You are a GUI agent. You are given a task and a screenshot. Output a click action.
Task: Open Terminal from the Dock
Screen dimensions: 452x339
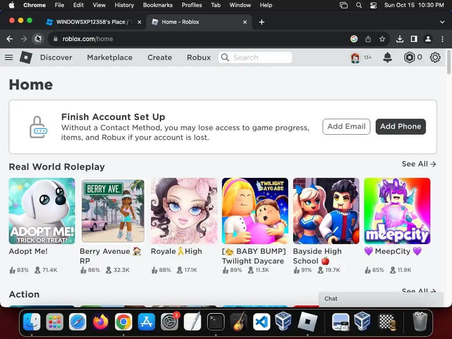(x=215, y=322)
